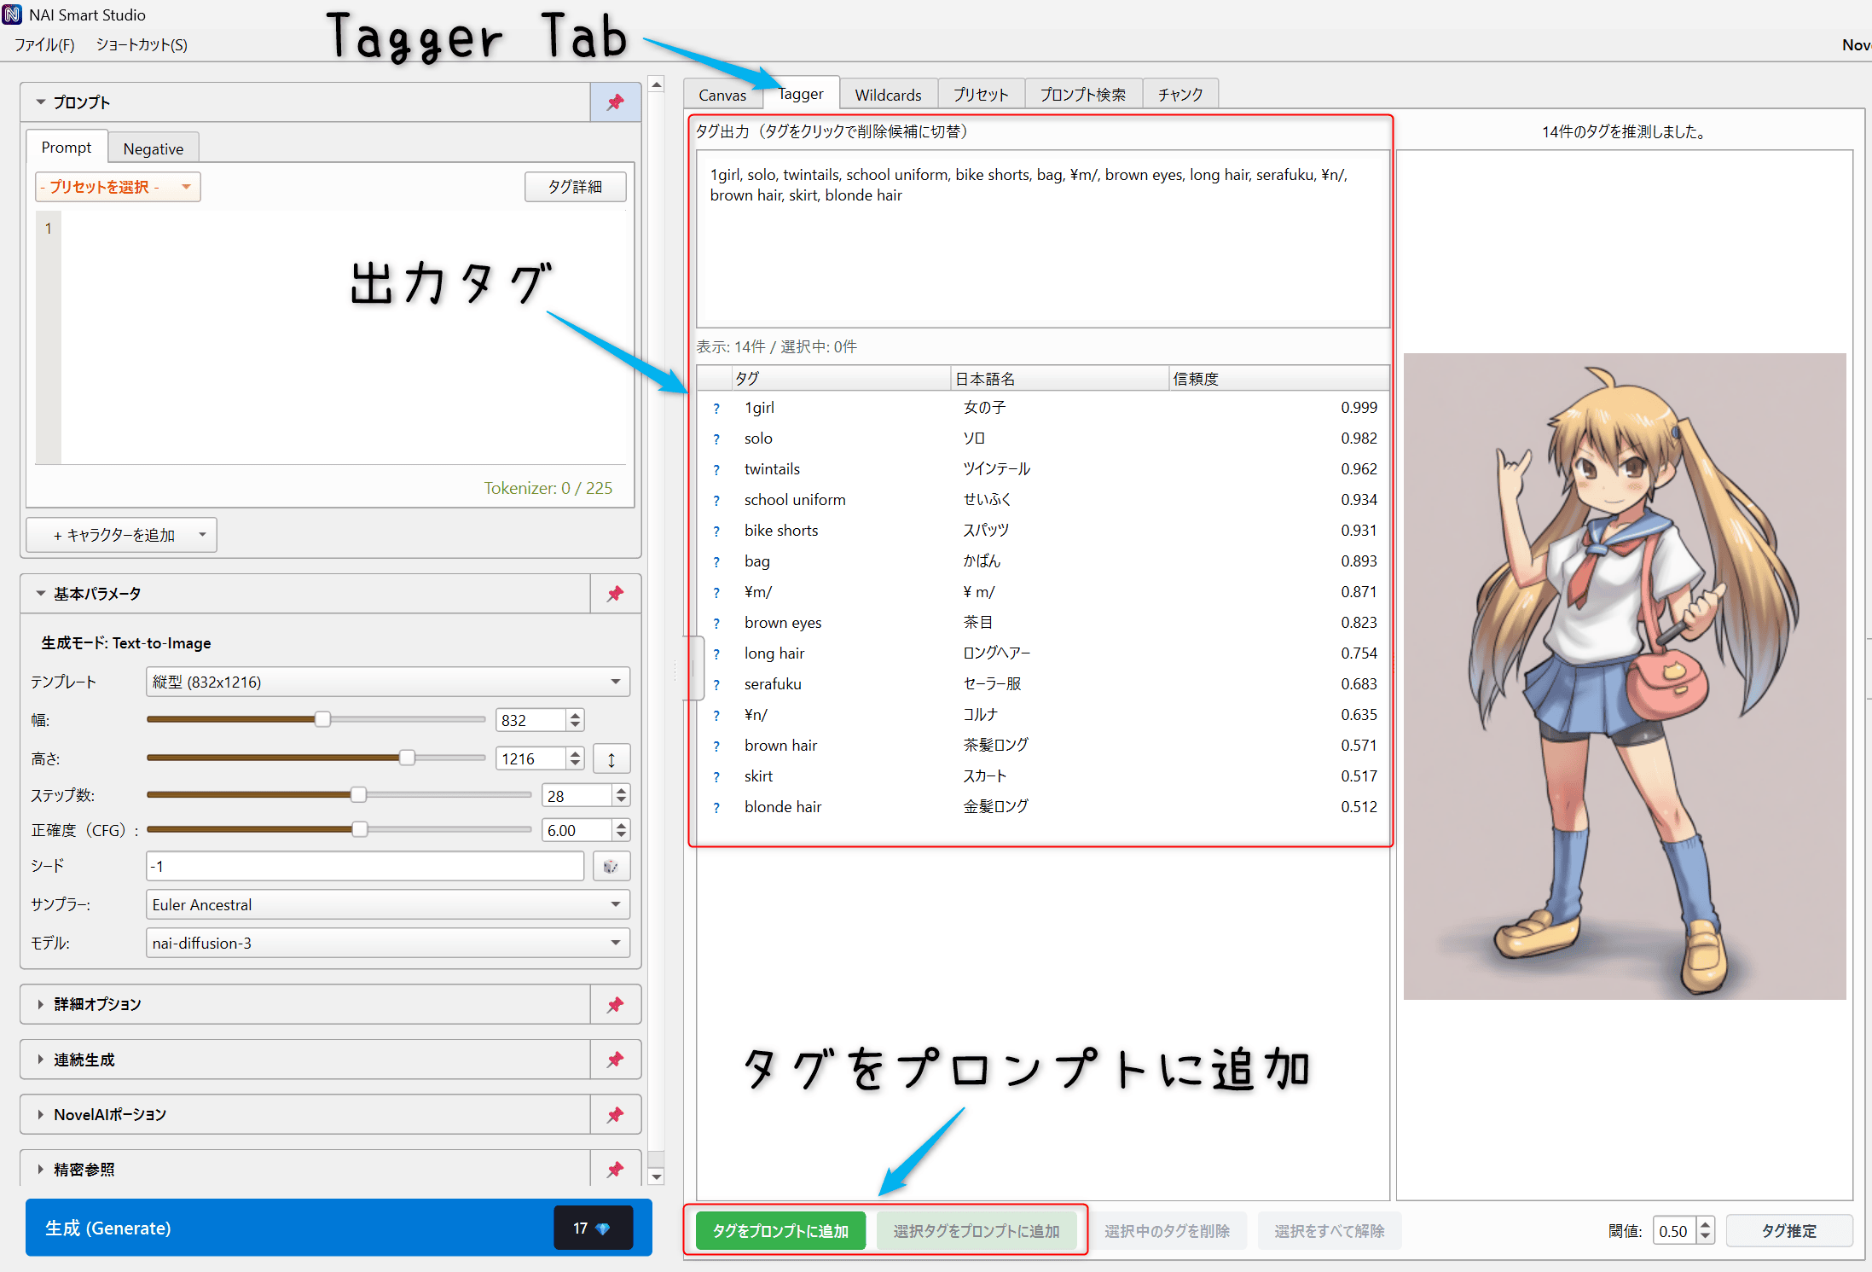This screenshot has width=1872, height=1272.
Task: Click the question mark icon beside 1girl tag
Action: [716, 408]
